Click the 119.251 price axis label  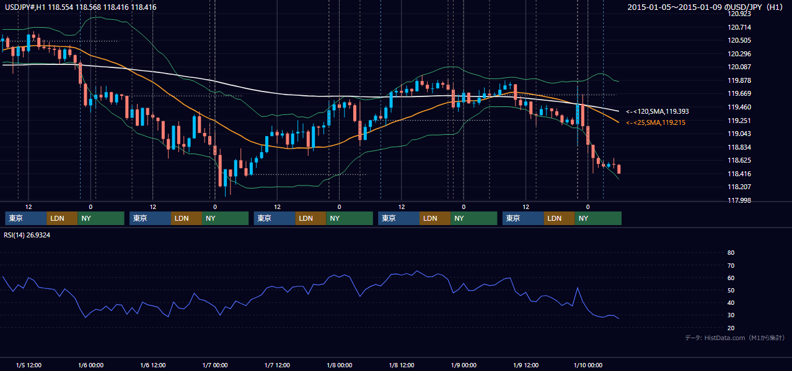741,121
